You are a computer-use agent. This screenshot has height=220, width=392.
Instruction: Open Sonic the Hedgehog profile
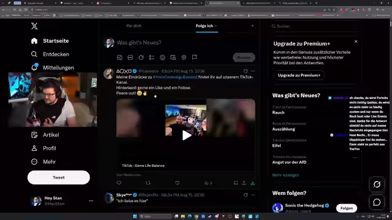tap(304, 205)
